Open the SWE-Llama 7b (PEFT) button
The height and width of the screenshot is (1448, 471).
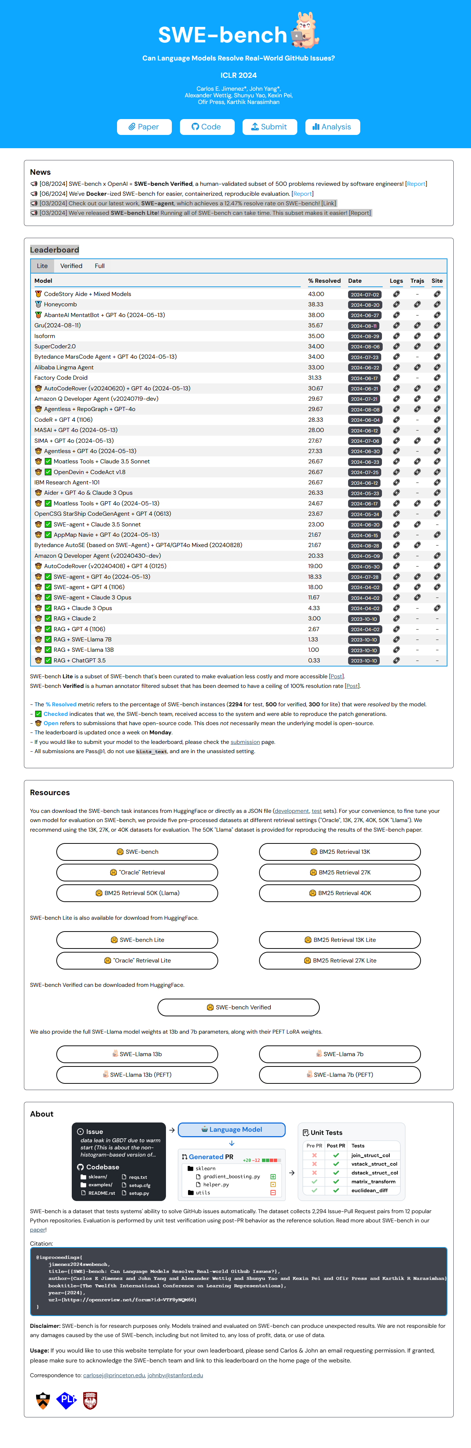click(340, 1075)
